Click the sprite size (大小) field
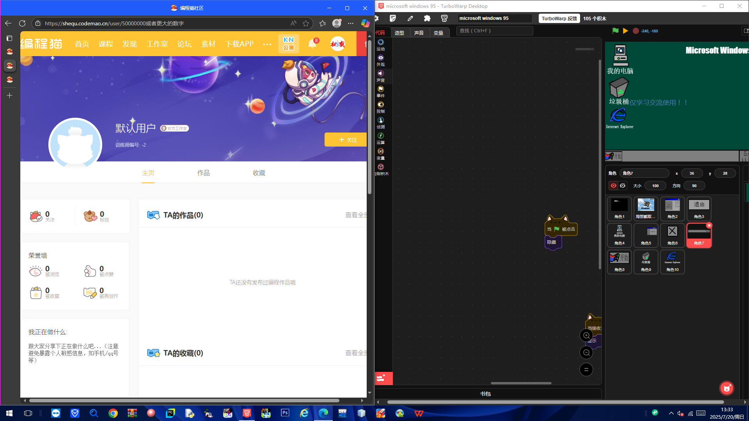 point(655,186)
